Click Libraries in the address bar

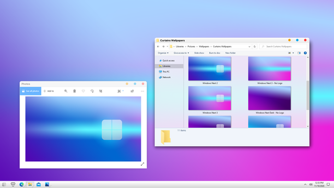[x=180, y=46]
